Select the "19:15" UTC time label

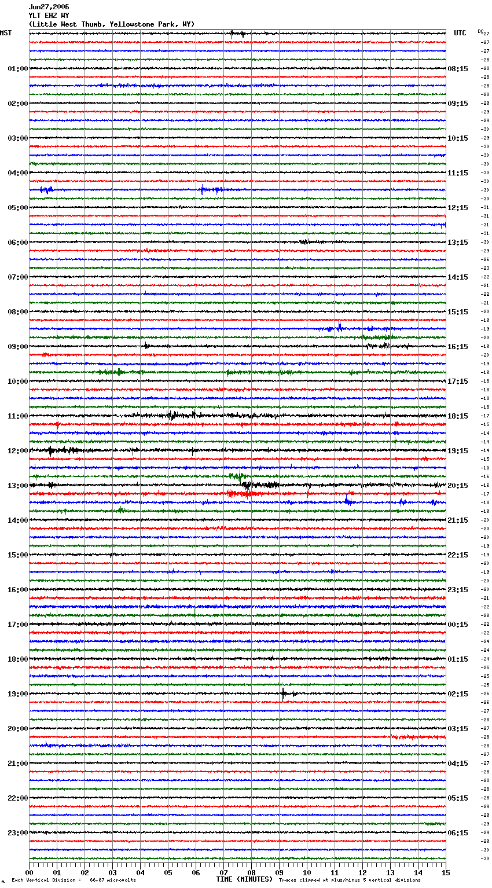(x=458, y=451)
